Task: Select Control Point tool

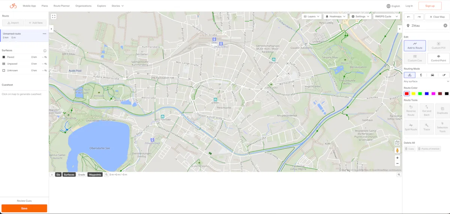Action: click(x=438, y=58)
